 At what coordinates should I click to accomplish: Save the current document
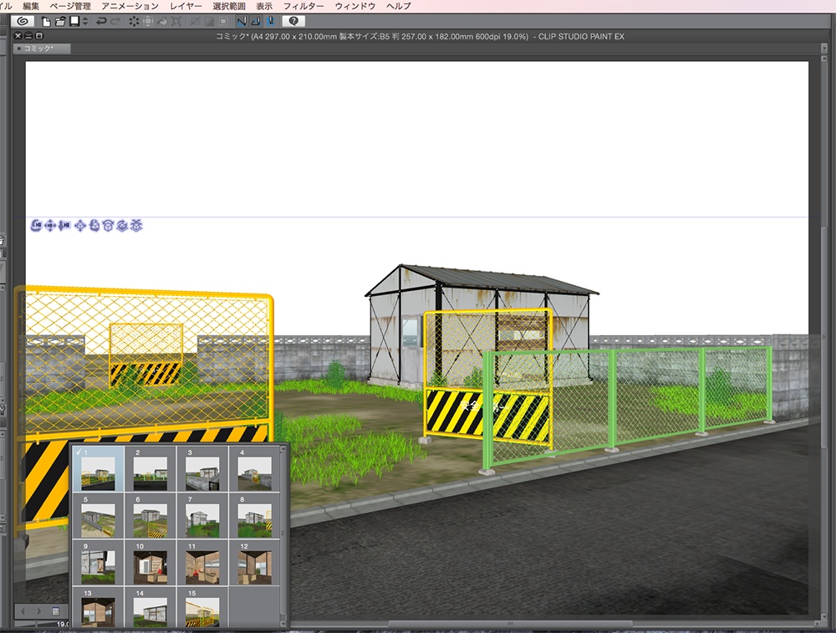(74, 21)
